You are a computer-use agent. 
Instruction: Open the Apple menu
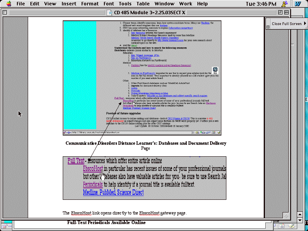pyautogui.click(x=8, y=4)
